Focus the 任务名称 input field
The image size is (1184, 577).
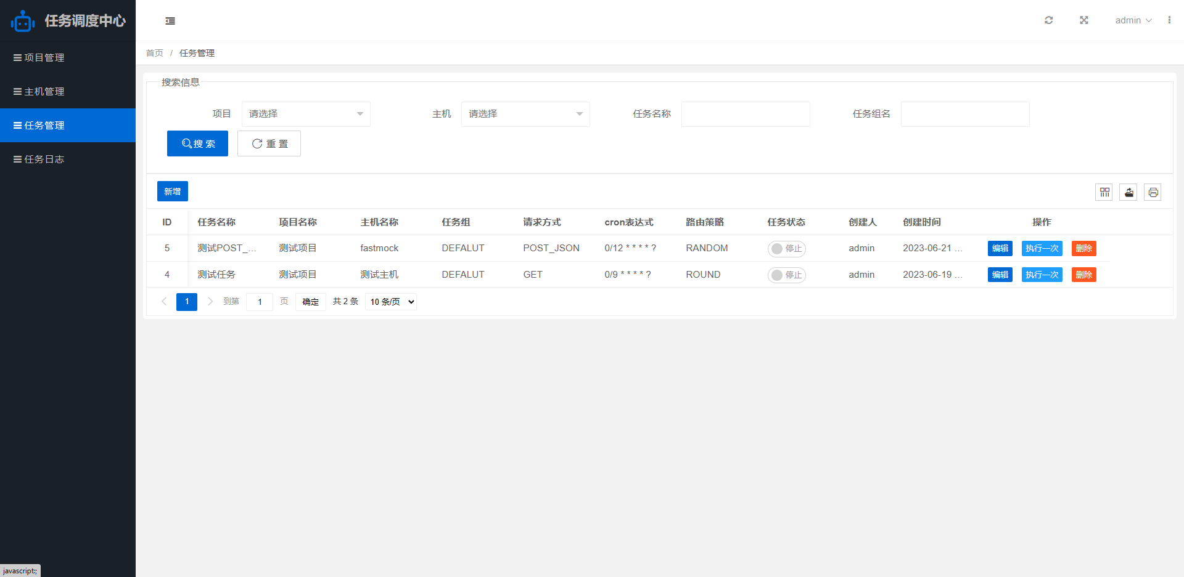click(x=745, y=114)
